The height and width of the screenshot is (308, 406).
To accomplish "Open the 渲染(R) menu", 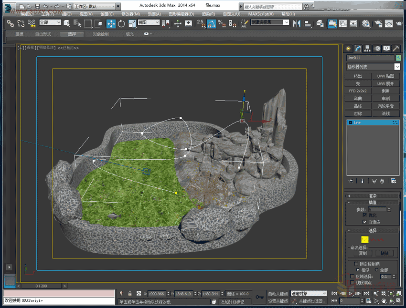I will (x=209, y=14).
